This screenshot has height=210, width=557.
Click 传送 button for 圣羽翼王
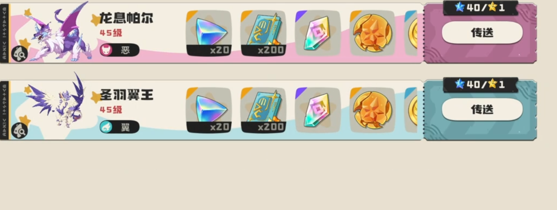click(482, 109)
